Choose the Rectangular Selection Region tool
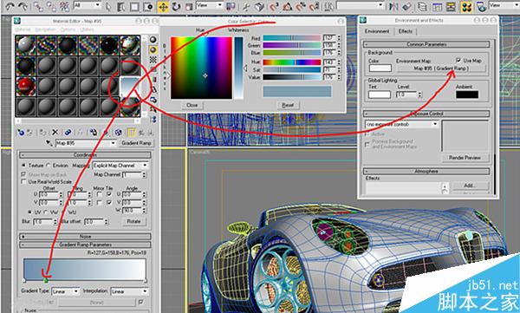The image size is (520, 313). click(x=134, y=6)
